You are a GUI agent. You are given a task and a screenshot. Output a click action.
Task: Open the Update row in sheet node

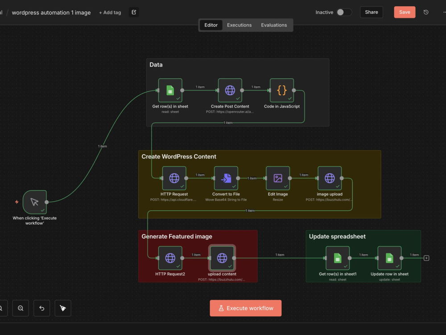pyautogui.click(x=389, y=258)
